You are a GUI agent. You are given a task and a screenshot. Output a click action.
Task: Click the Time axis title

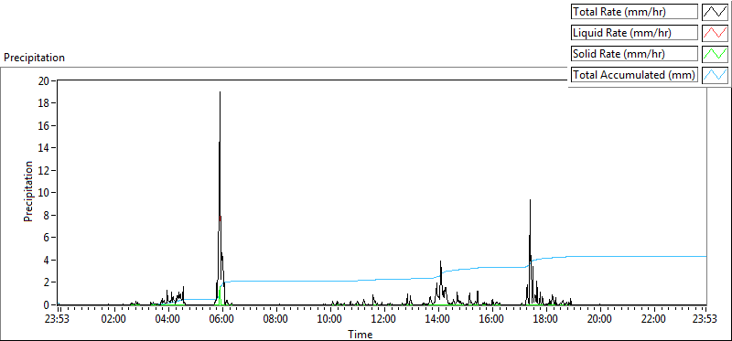(x=361, y=335)
